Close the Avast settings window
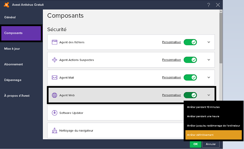This screenshot has height=149, width=244. coord(218,5)
